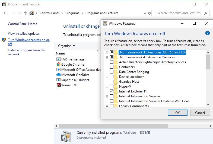Enable the Containers checkbox
This screenshot has height=144, width=213.
coord(112,67)
